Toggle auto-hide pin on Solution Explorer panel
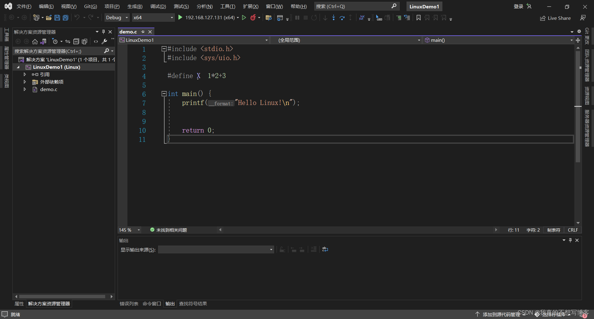 point(104,32)
